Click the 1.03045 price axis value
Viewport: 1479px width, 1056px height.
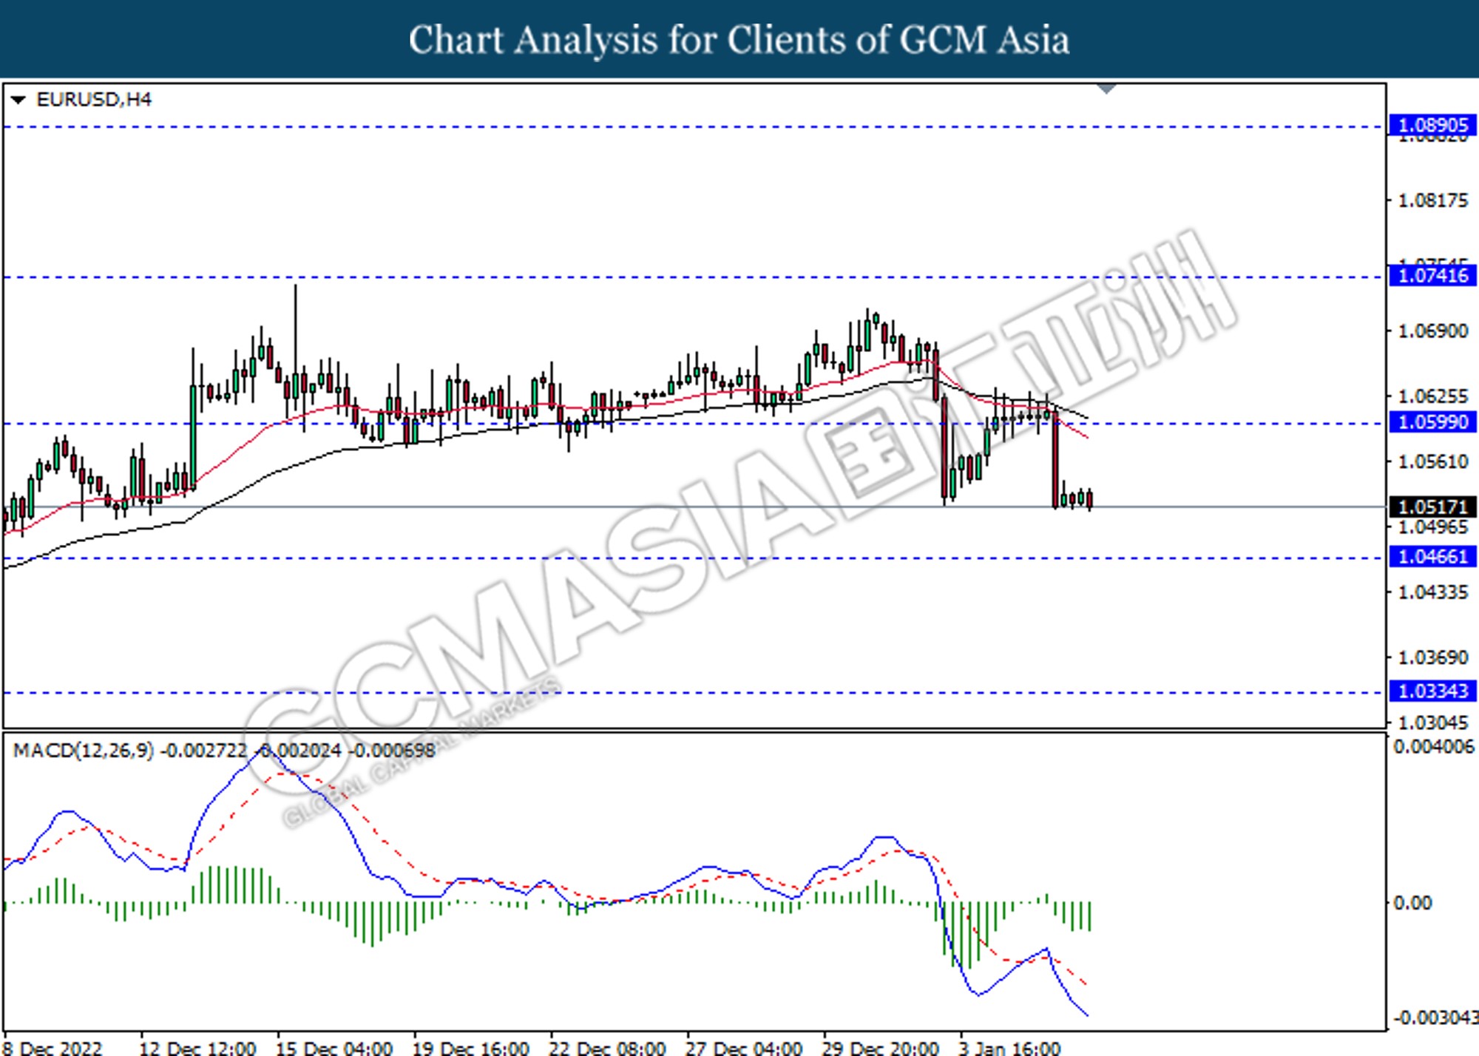coord(1433,722)
